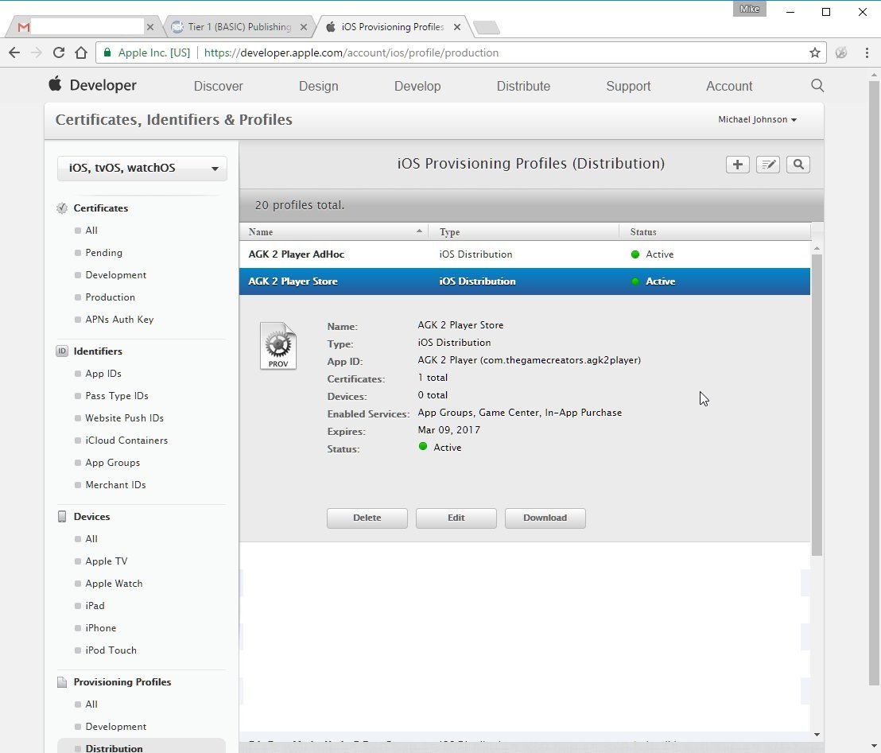Reload the page with refresh icon
The width and height of the screenshot is (881, 753).
coord(58,52)
